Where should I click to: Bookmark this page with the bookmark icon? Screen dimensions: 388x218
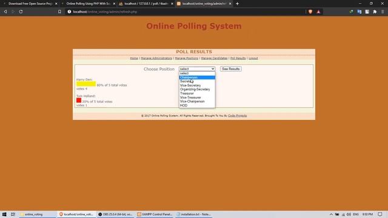pos(59,12)
